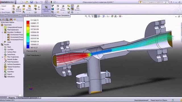
Task: Click the Apply Scene icon
Action: point(115,16)
